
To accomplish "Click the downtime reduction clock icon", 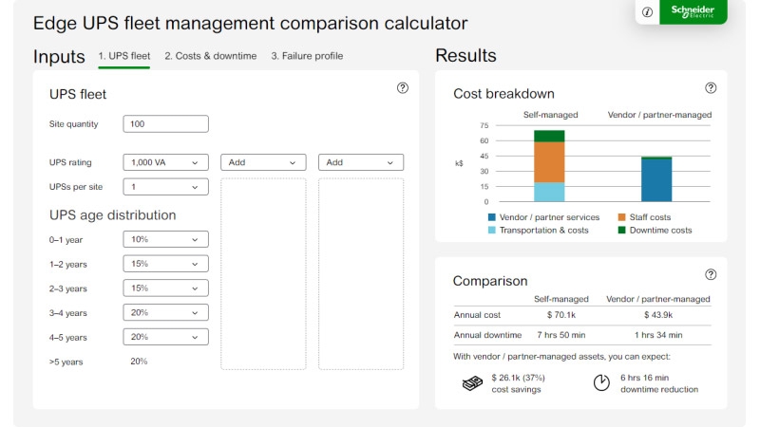I will (601, 382).
